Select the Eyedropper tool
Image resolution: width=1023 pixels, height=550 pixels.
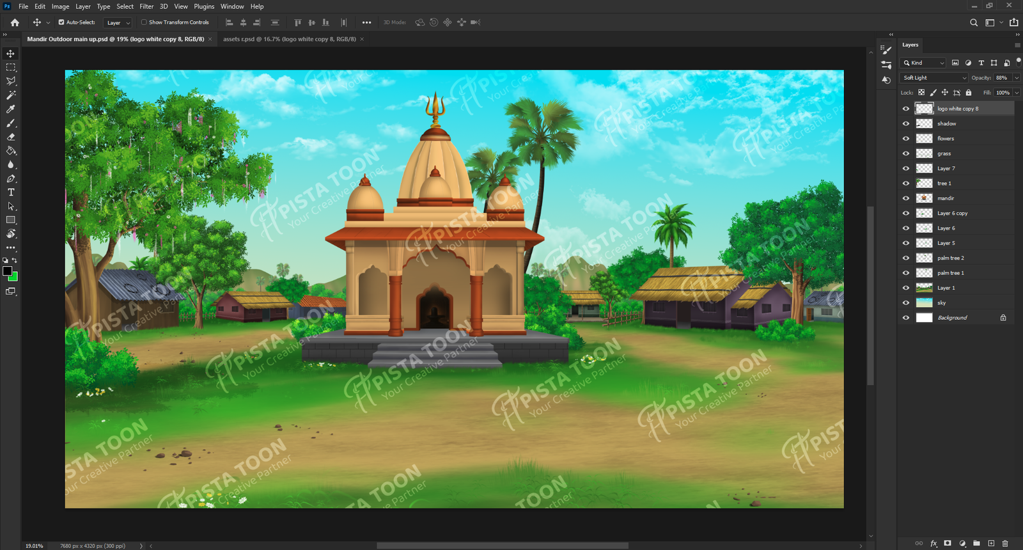11,109
